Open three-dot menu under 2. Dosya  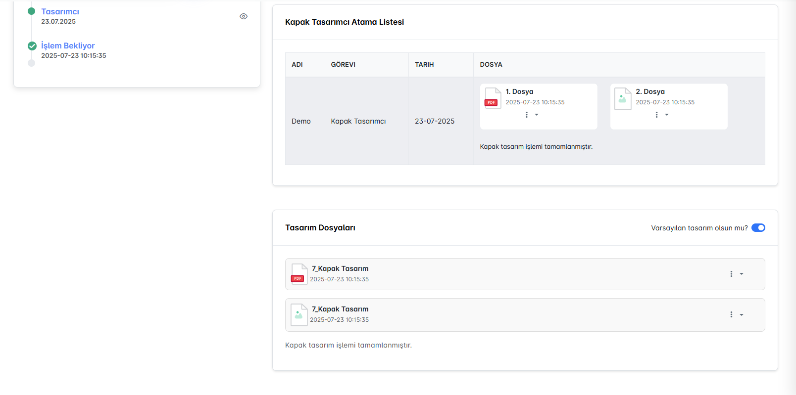(656, 115)
